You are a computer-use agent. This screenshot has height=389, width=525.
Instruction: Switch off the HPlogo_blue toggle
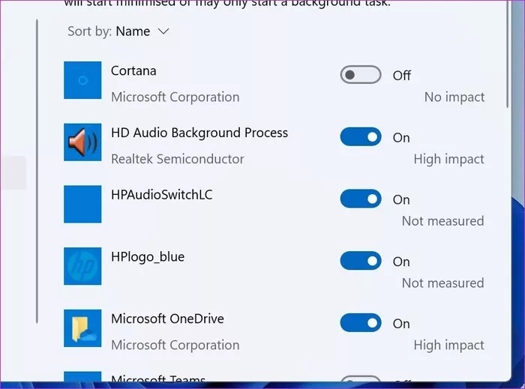coord(360,262)
